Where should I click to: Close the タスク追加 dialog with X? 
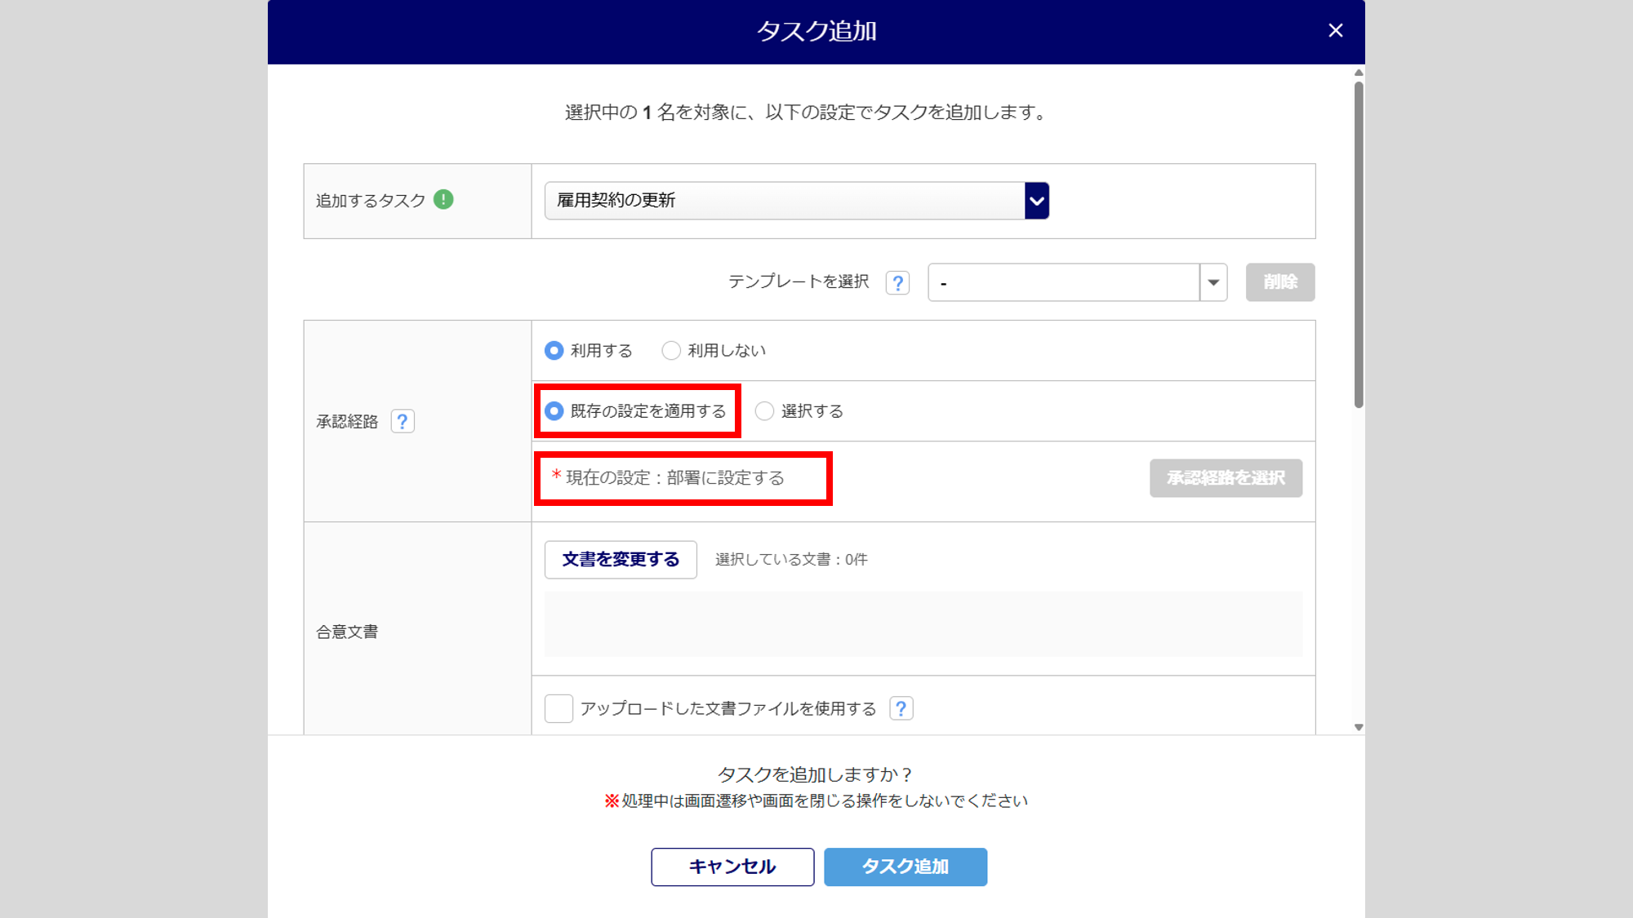(1336, 31)
